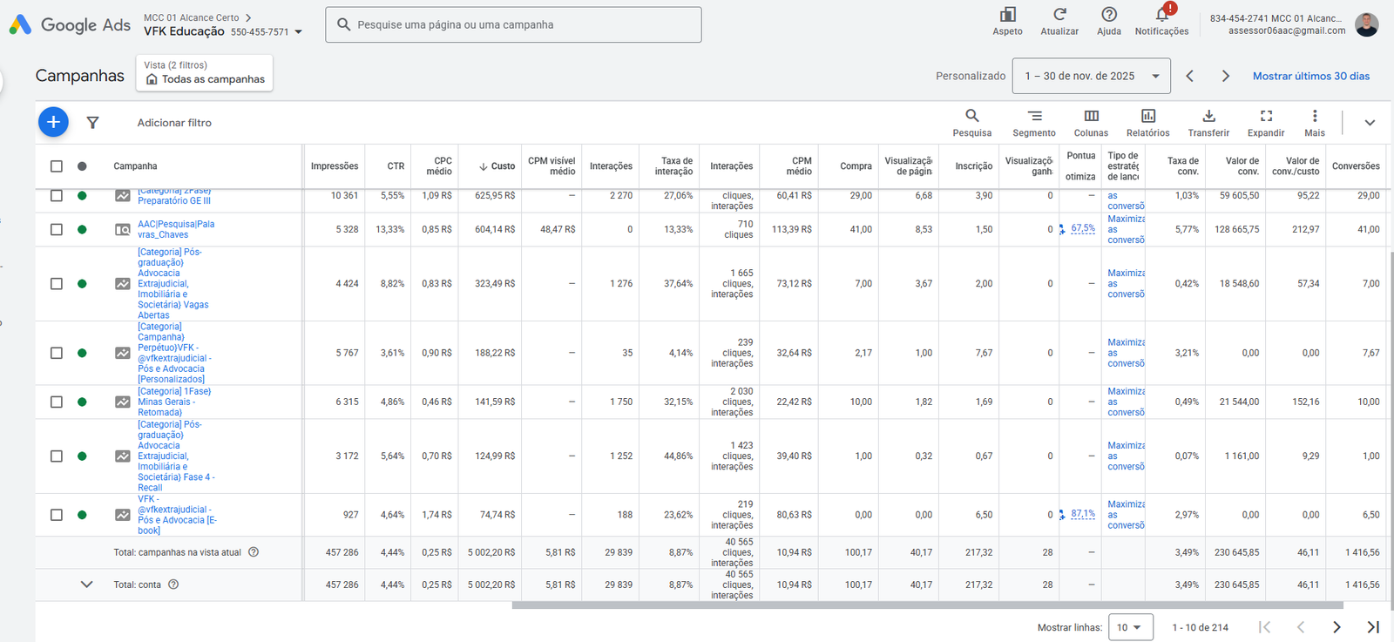The width and height of the screenshot is (1394, 642).
Task: Click Adicionar filtro field
Action: [x=174, y=123]
